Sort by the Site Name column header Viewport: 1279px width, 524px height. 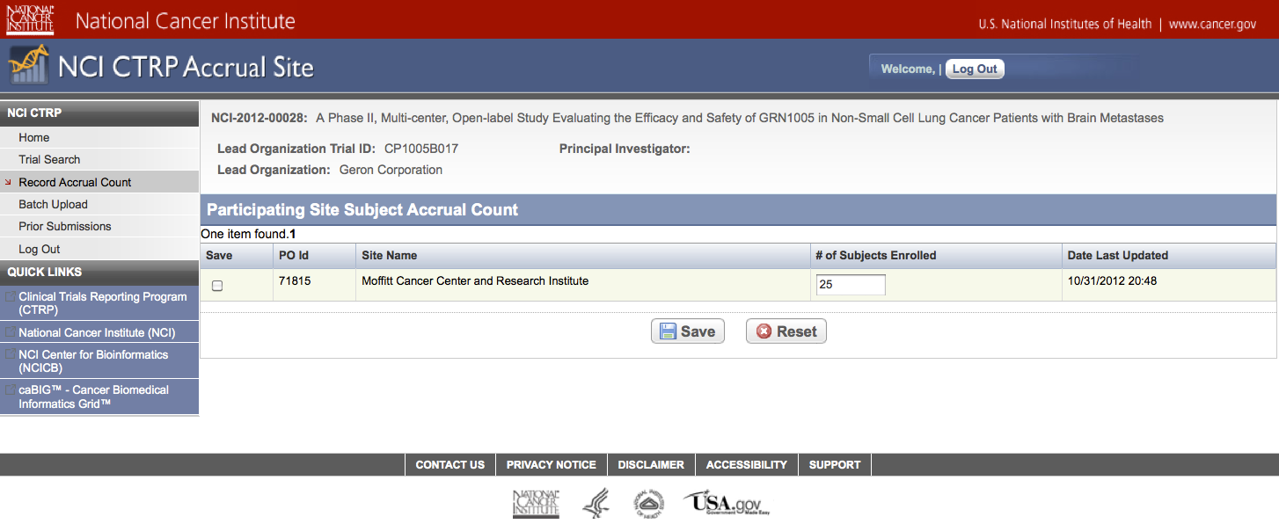coord(389,255)
